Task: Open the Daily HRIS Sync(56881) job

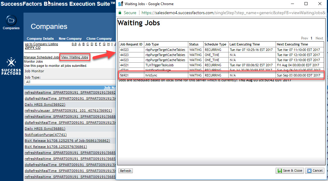Action: pos(45,129)
